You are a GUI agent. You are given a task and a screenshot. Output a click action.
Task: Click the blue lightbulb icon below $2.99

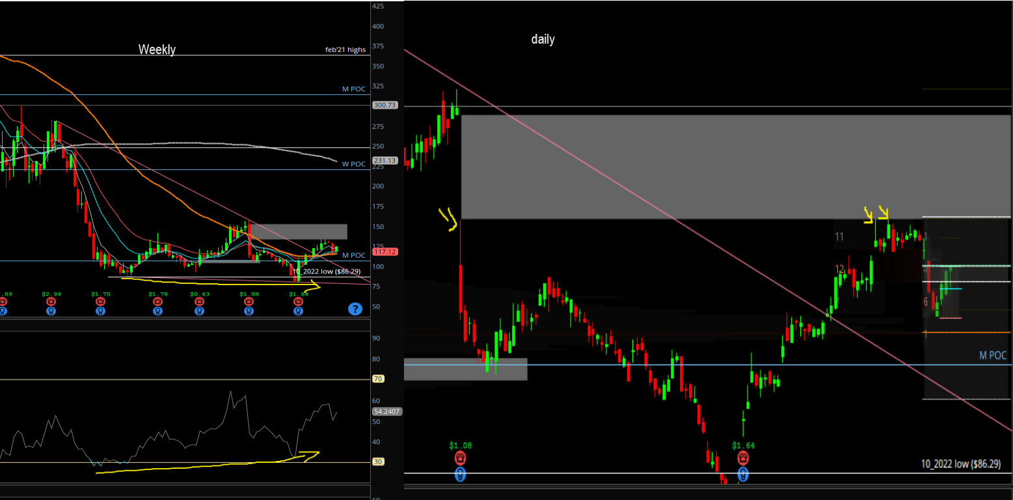click(x=51, y=311)
